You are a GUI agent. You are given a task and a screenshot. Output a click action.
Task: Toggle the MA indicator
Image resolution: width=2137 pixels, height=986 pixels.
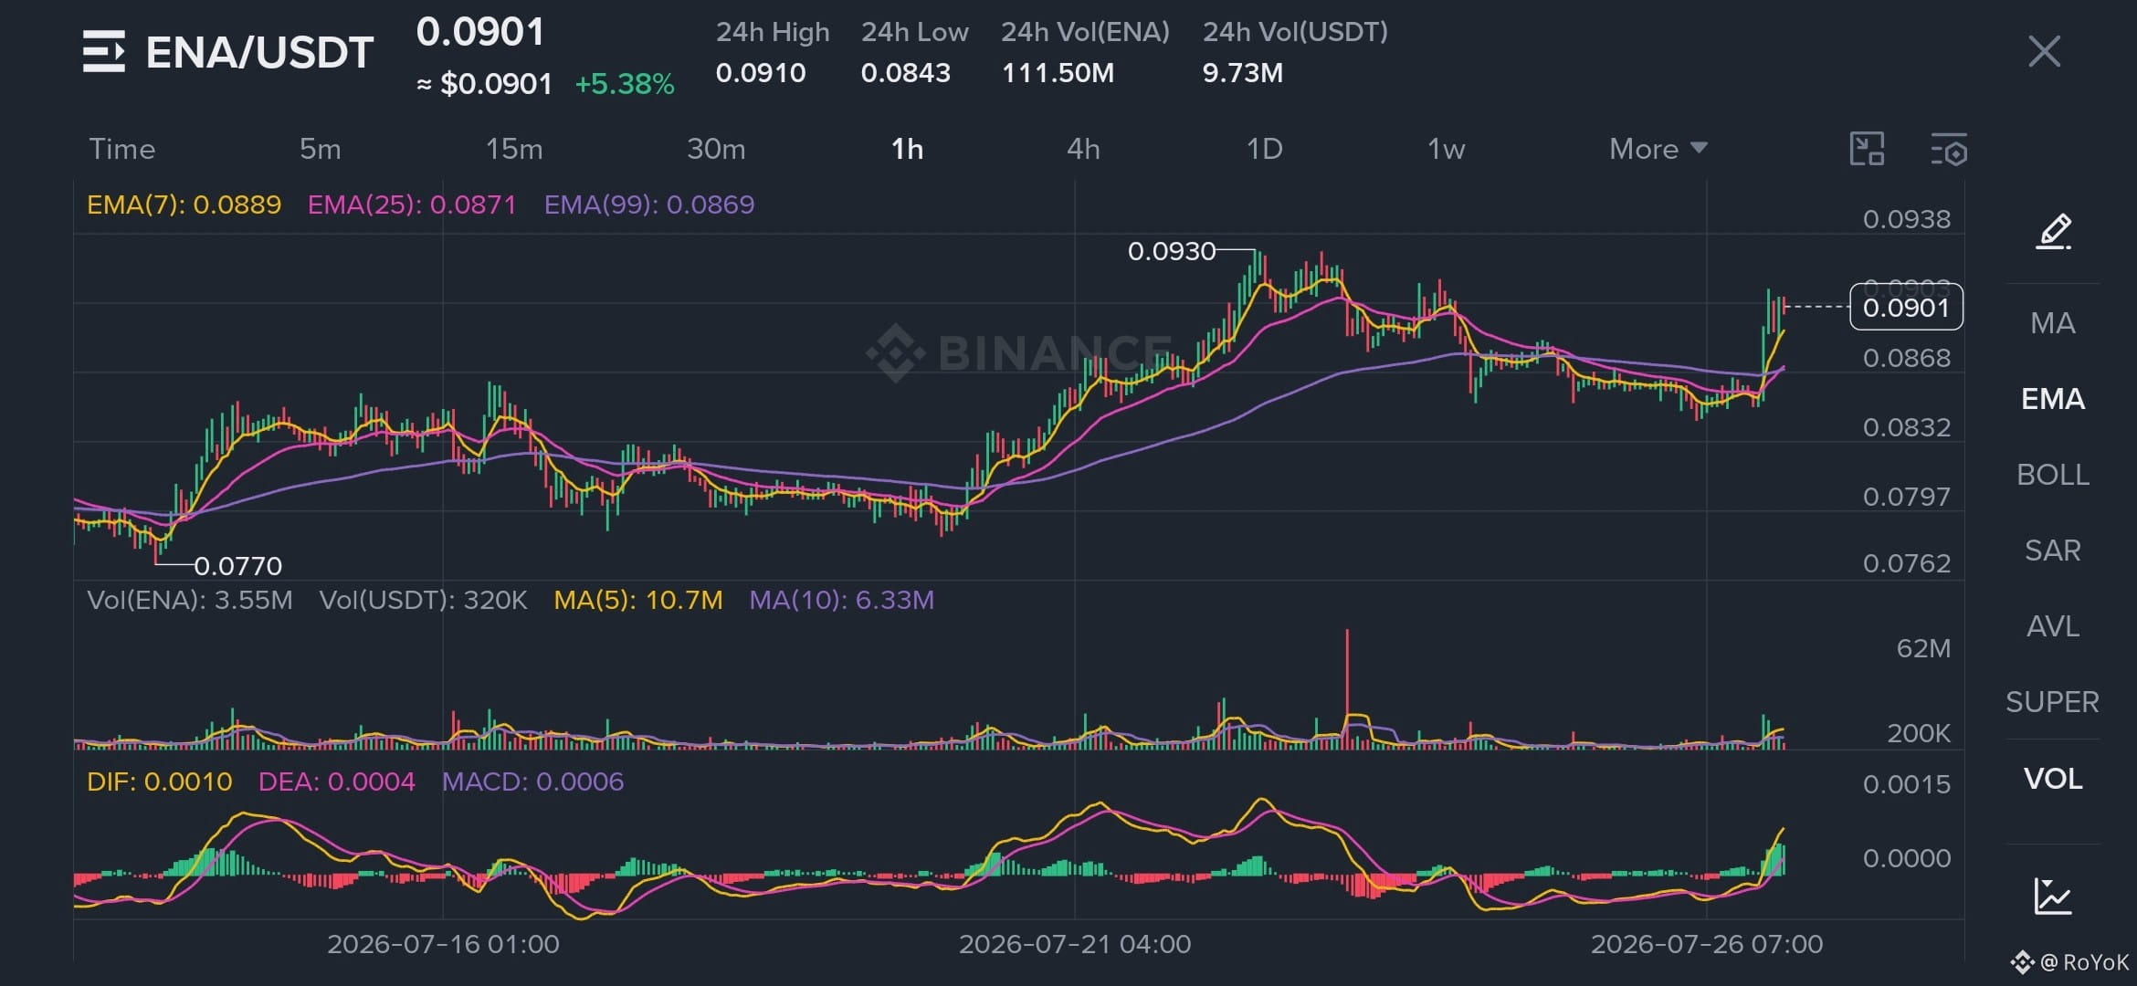click(2053, 323)
